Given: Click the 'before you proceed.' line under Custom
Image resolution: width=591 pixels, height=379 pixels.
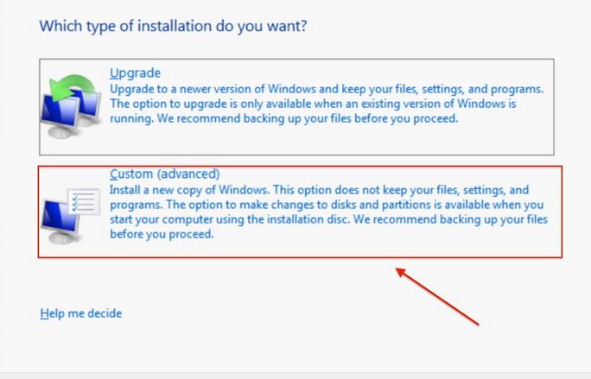Looking at the screenshot, I should (162, 234).
